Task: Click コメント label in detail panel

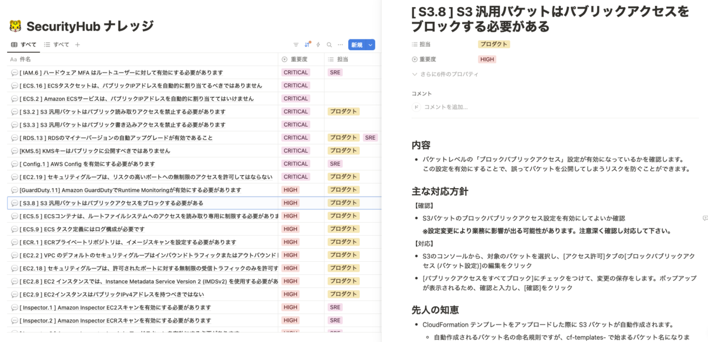Action: point(421,93)
